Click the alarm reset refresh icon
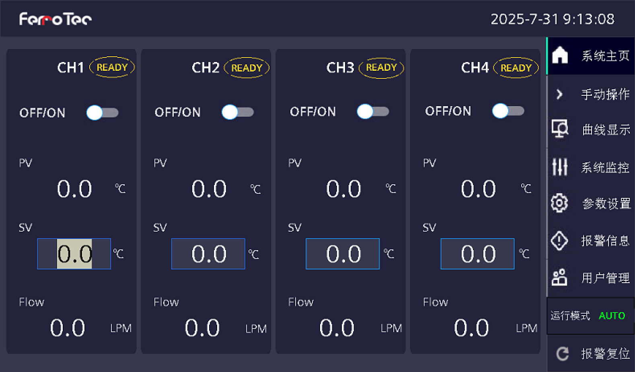 click(x=562, y=354)
